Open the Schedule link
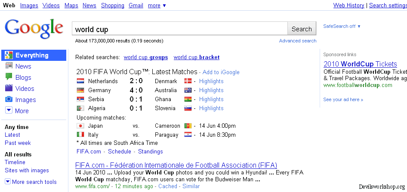 120,151
